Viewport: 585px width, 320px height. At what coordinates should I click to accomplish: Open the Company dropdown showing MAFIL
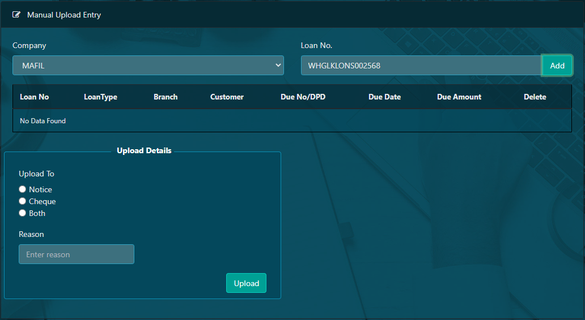click(148, 66)
